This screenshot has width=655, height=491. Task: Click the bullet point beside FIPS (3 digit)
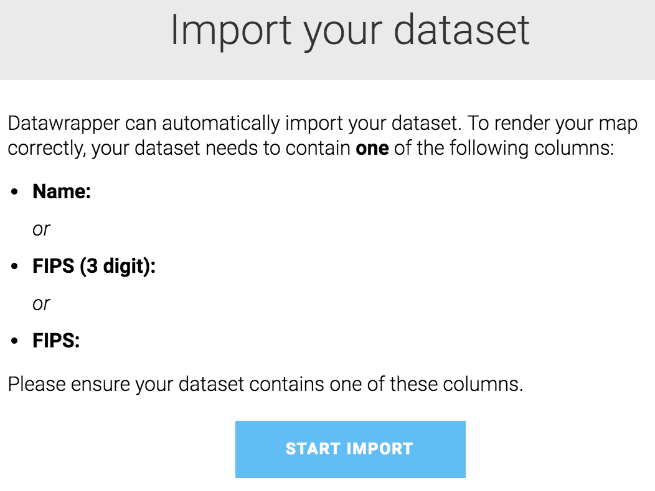tap(15, 267)
